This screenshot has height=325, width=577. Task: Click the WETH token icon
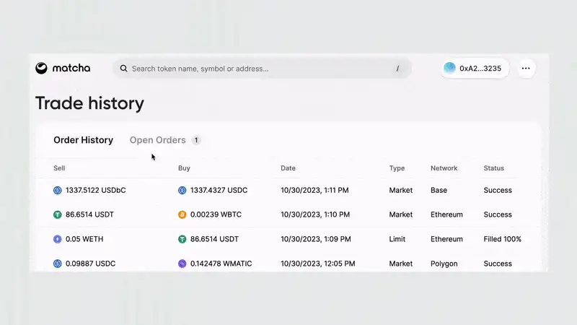pyautogui.click(x=58, y=239)
